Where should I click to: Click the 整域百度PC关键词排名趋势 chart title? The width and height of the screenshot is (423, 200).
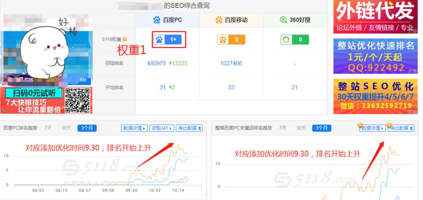[244, 128]
